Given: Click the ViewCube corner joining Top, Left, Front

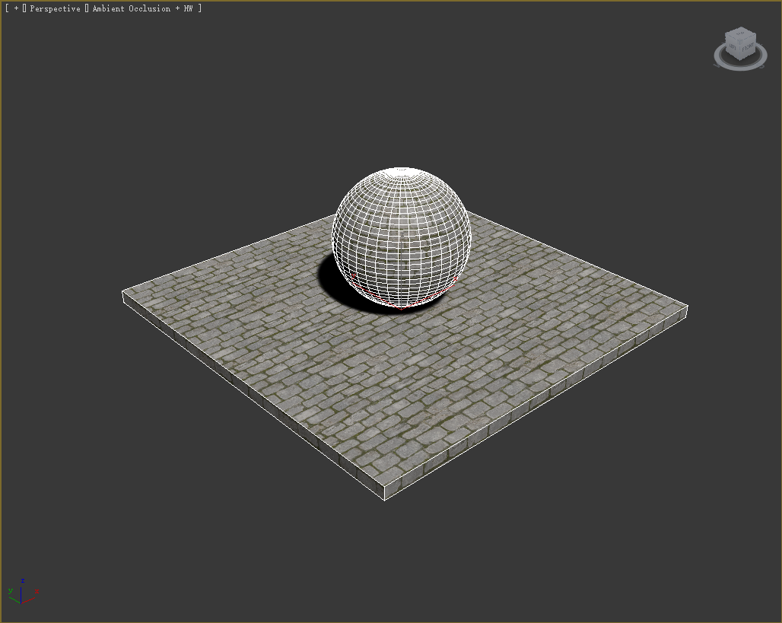Looking at the screenshot, I should [x=739, y=41].
